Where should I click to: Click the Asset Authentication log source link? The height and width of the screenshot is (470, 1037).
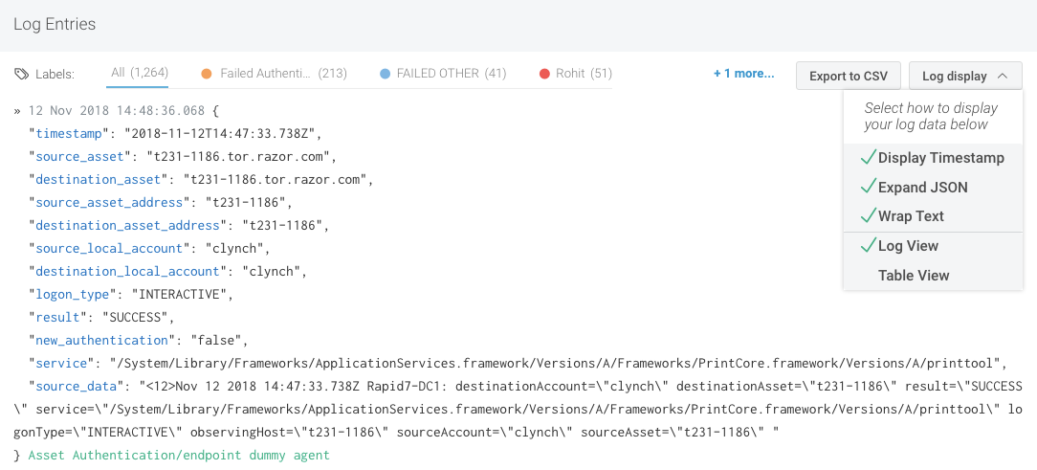[x=178, y=456]
